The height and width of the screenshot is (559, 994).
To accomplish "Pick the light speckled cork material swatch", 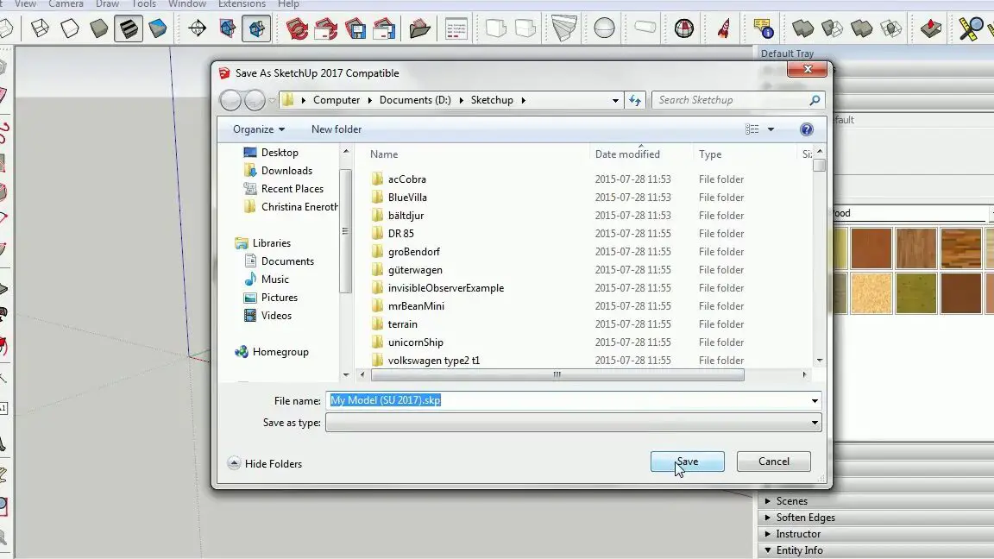I will coord(871,293).
